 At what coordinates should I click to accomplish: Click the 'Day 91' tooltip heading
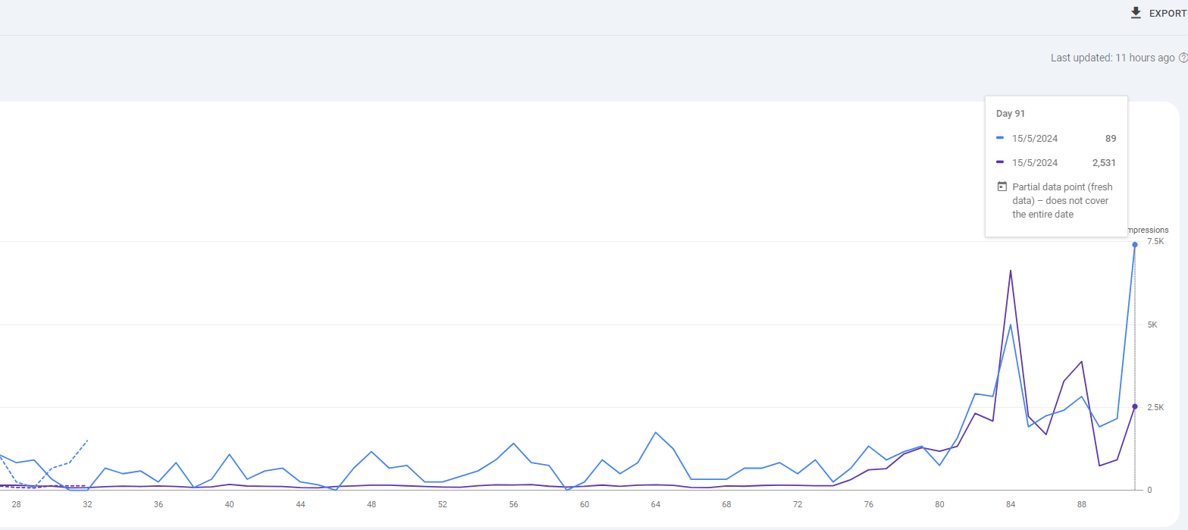(x=1011, y=113)
